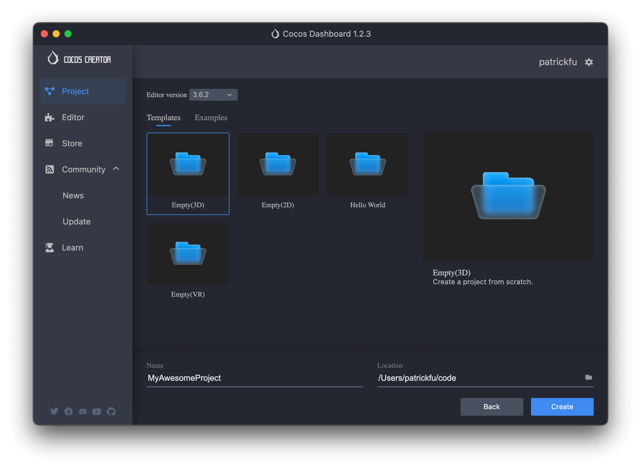Click the Twitter bird icon

[x=54, y=412]
